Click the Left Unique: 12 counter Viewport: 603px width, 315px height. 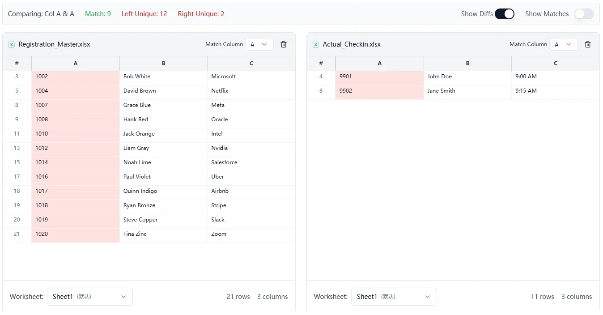tap(144, 14)
